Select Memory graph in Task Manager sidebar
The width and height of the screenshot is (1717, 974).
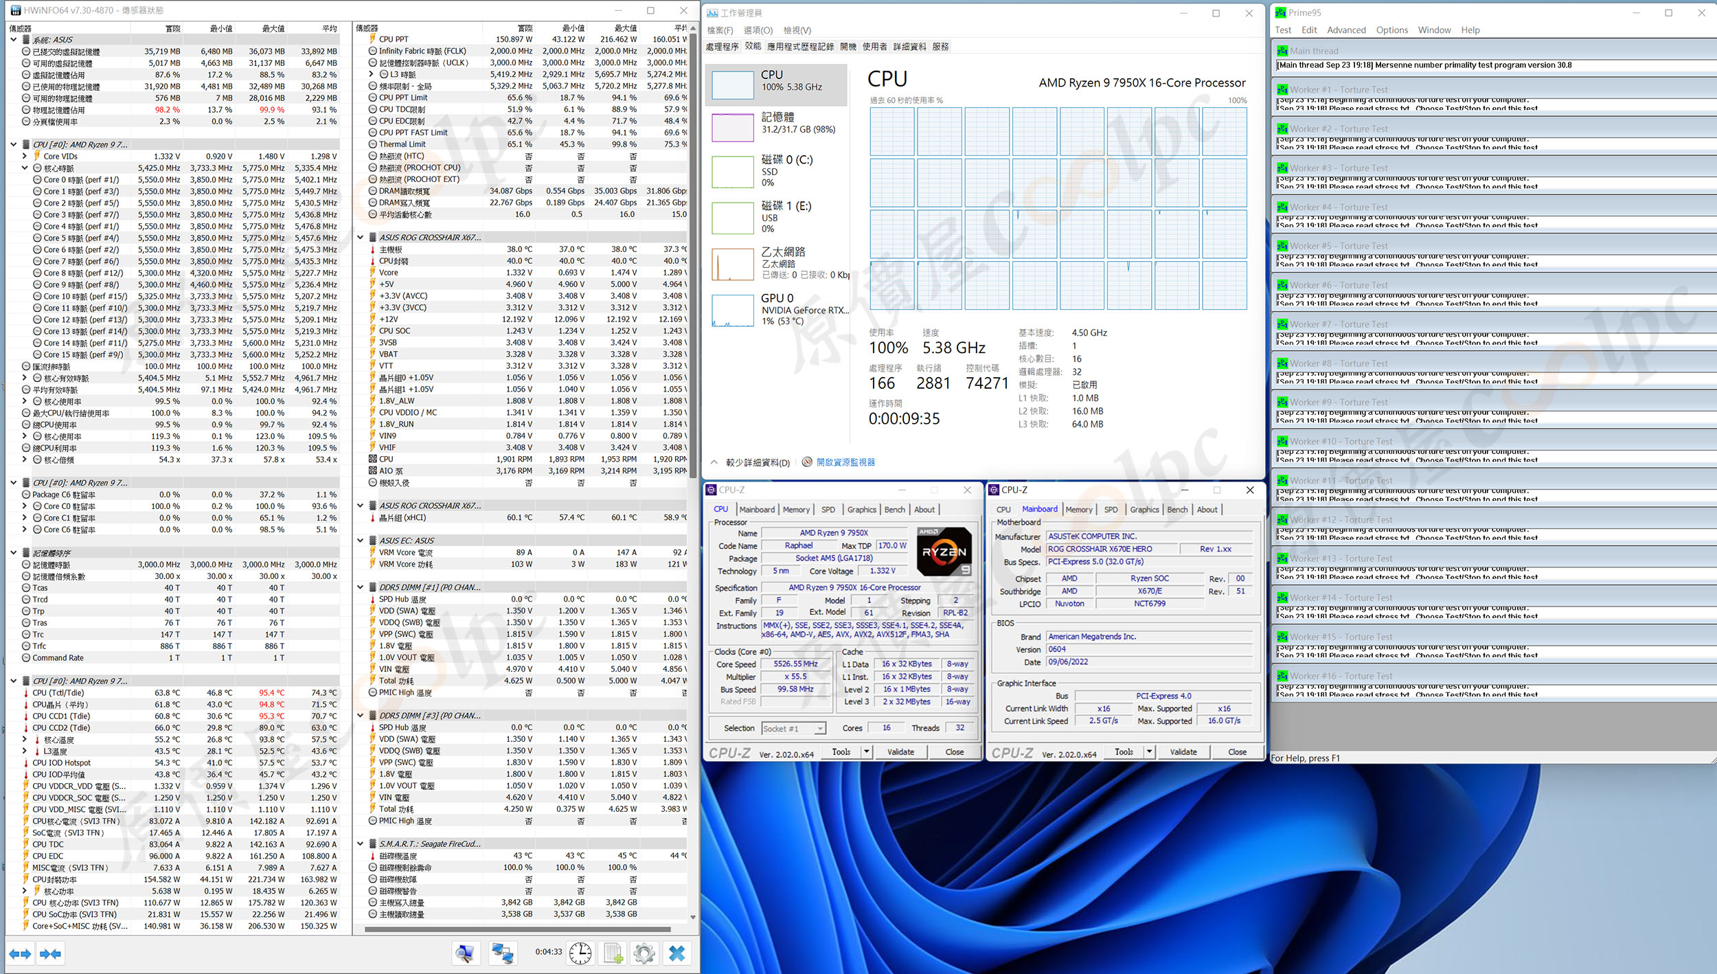(732, 128)
